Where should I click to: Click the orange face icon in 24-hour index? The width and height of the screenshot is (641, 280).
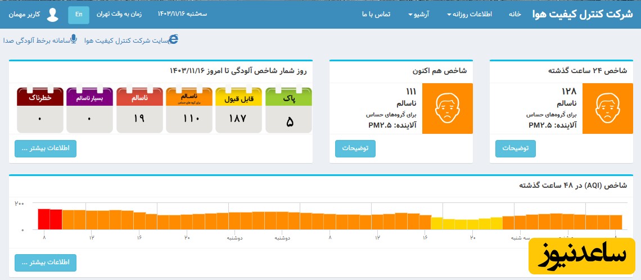click(x=607, y=109)
